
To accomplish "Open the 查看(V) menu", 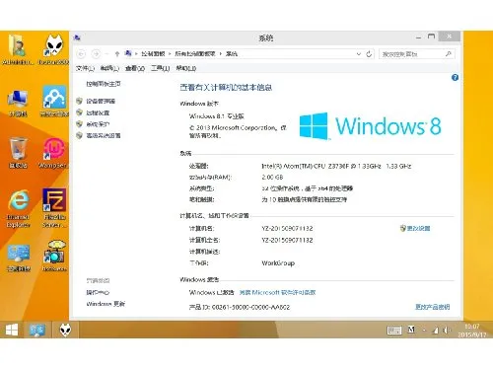I will (135, 68).
